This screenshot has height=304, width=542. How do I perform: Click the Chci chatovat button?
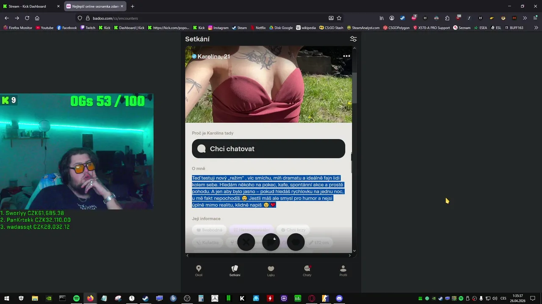[268, 149]
